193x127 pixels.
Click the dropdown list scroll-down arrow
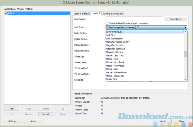[185, 79]
